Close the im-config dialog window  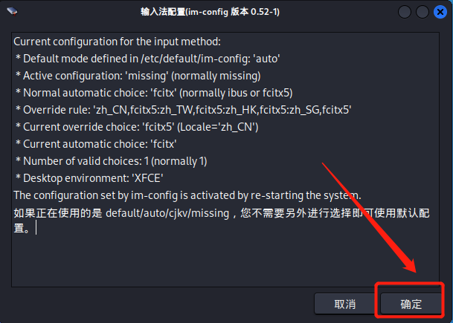(440, 12)
